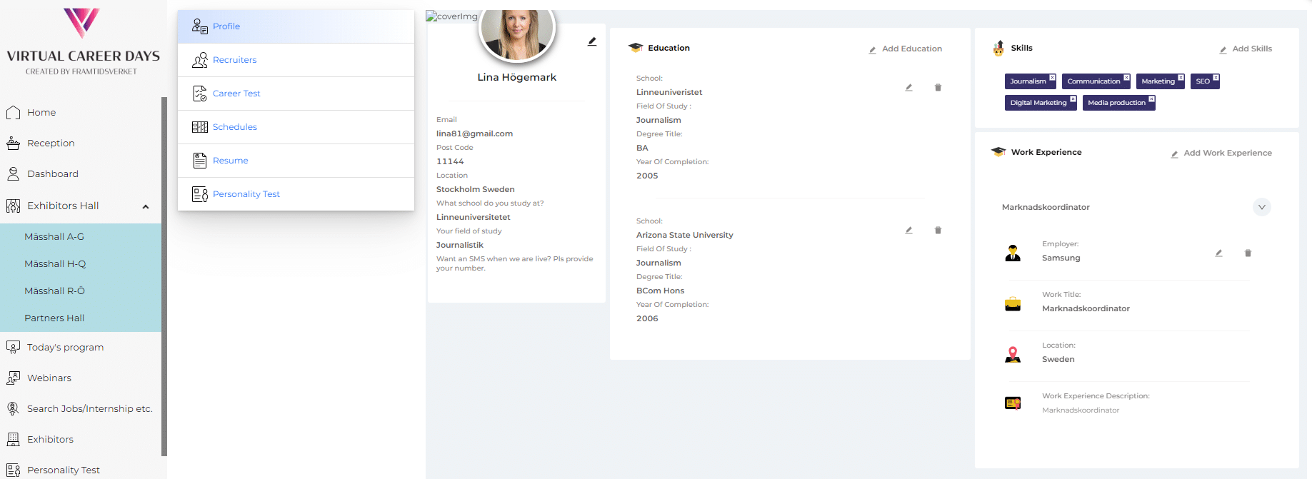
Task: Open the Schedules menu item
Action: click(234, 127)
